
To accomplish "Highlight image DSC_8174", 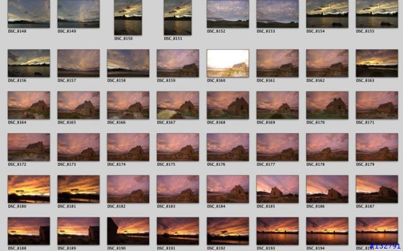I will click(x=128, y=147).
